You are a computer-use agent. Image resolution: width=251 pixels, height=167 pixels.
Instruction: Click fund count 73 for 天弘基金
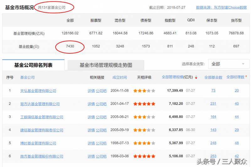[x=213, y=91]
